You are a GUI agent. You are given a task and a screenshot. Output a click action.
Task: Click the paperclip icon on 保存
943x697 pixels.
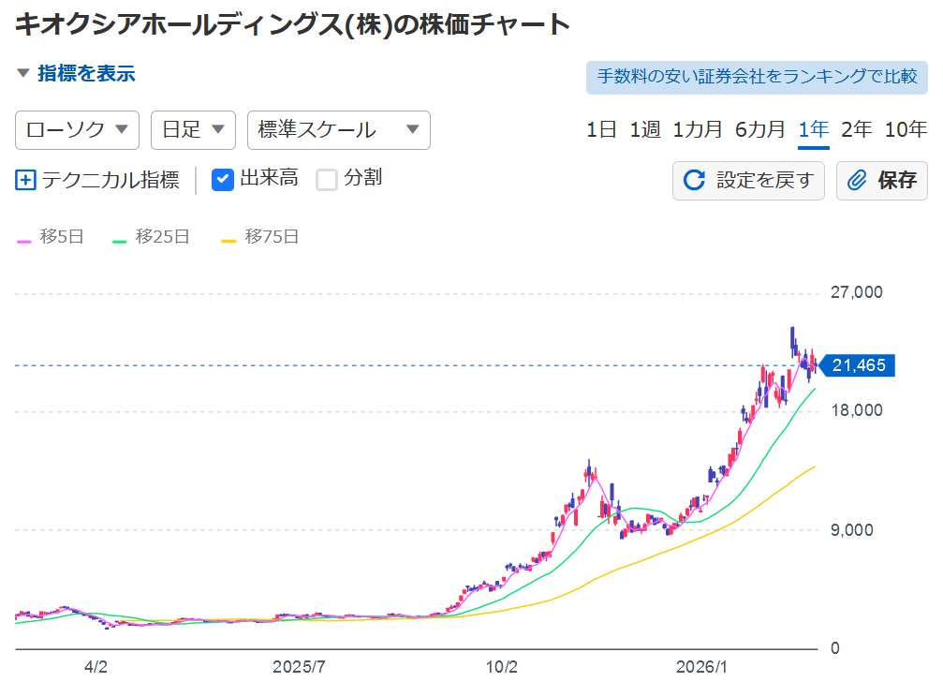857,181
